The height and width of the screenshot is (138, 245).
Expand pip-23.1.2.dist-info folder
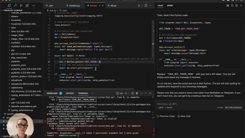21,54
